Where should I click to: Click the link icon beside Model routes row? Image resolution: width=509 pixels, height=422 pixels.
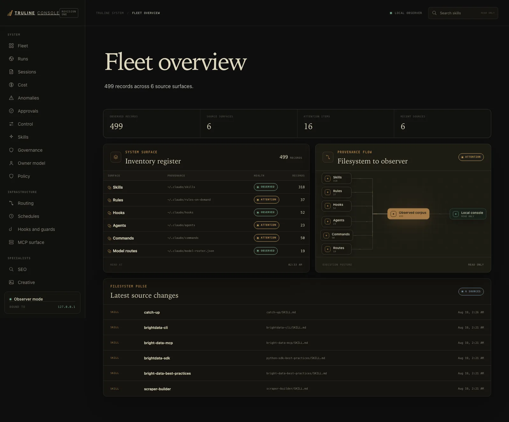[109, 251]
